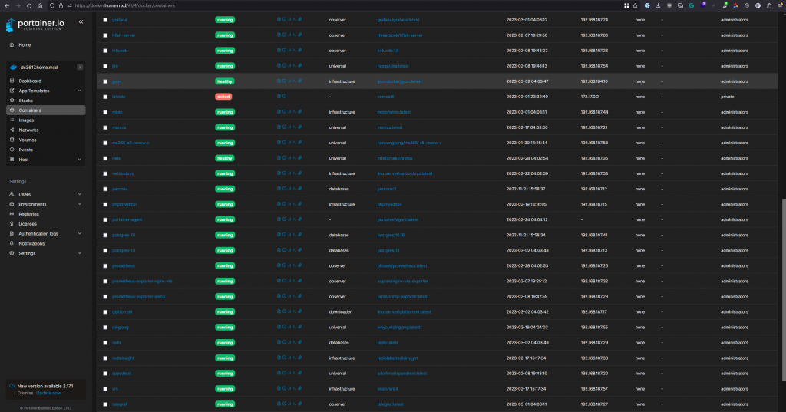786x412 pixels.
Task: Click the private ownership of lalalala
Action: 728,97
